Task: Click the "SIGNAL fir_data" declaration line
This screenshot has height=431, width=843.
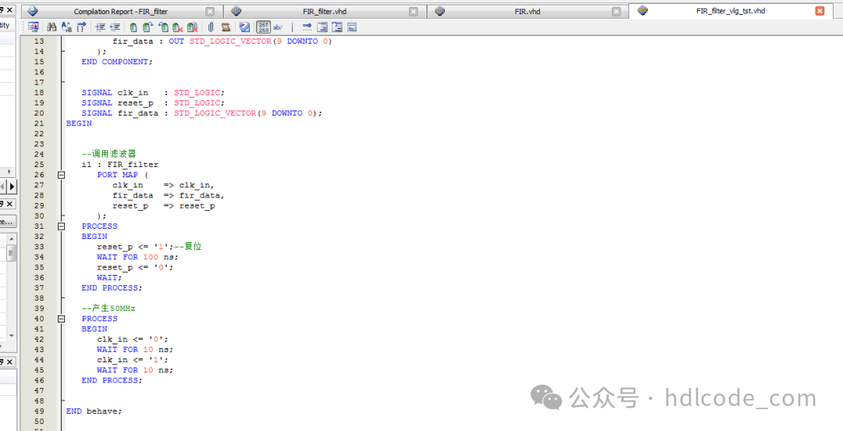Action: click(201, 113)
